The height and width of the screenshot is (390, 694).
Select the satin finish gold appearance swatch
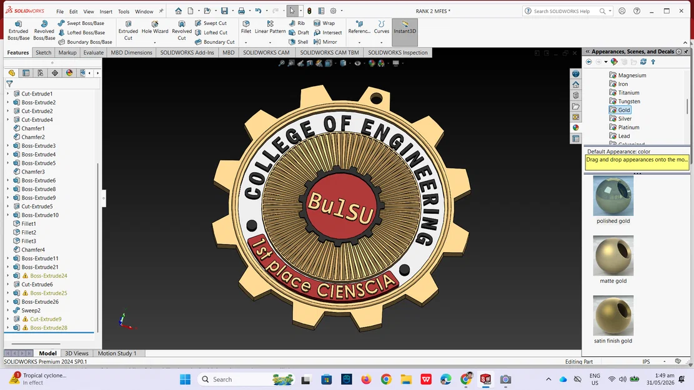(613, 316)
